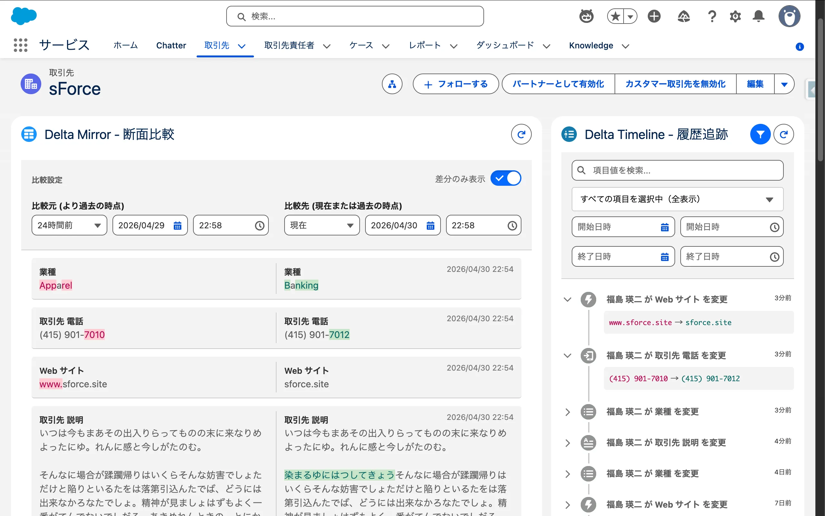
Task: Open the 2026/04/30 date picker calendar
Action: (430, 225)
